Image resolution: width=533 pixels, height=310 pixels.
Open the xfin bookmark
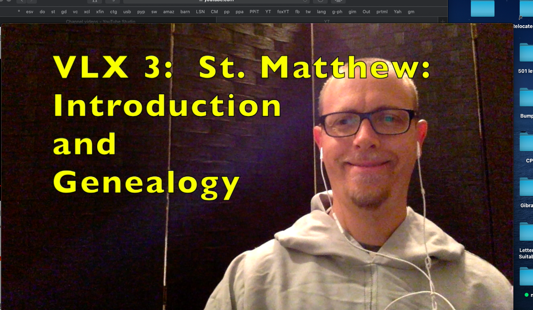click(100, 12)
